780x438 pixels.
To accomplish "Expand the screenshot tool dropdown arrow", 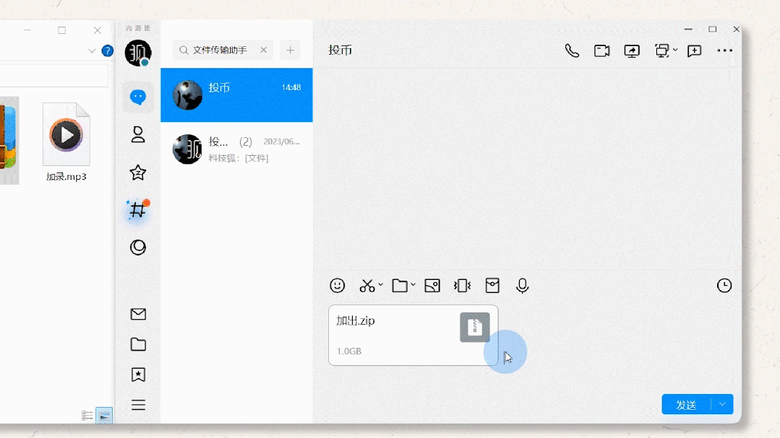I will 380,285.
